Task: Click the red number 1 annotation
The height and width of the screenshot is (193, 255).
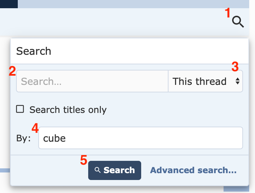Action: point(228,14)
